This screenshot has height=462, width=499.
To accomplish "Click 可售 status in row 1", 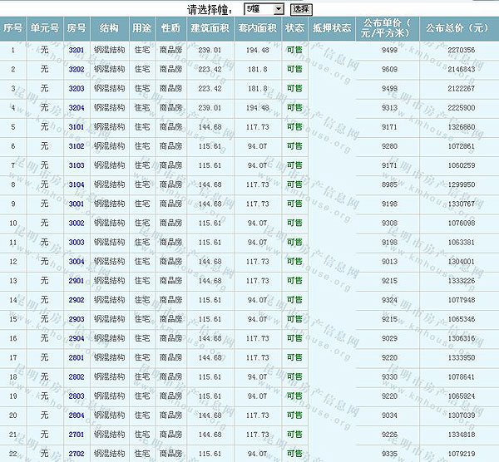I will point(294,50).
